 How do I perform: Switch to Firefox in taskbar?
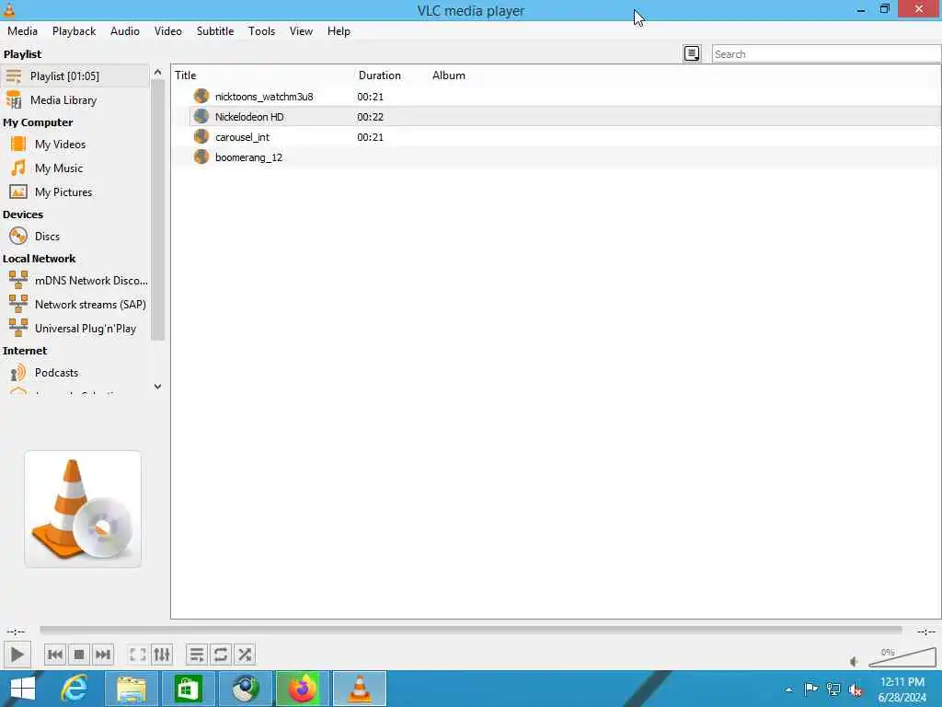(x=302, y=689)
